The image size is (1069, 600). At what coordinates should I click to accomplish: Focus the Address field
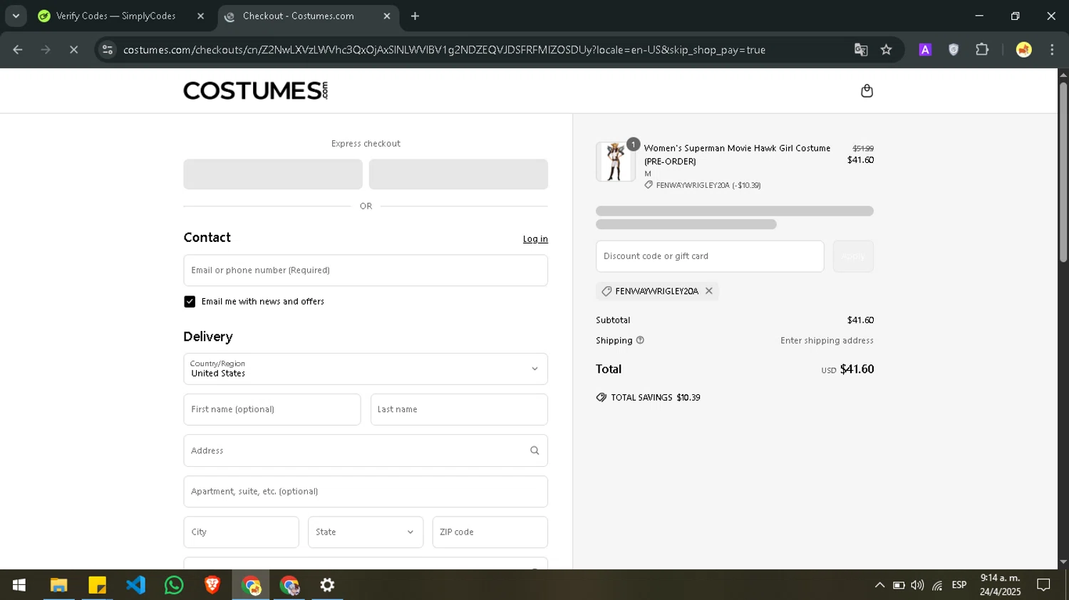click(x=366, y=451)
